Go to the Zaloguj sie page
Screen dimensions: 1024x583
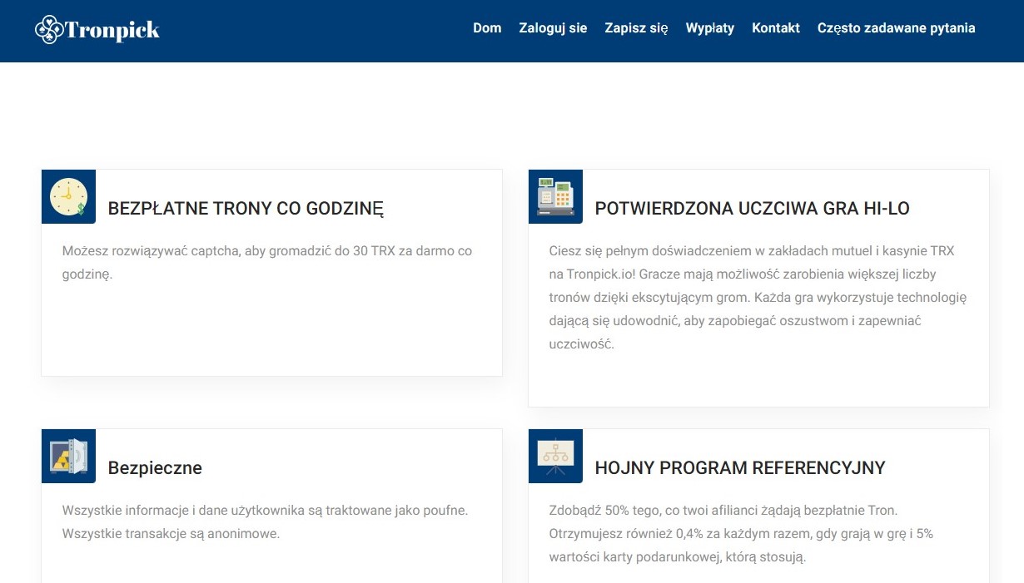(553, 27)
